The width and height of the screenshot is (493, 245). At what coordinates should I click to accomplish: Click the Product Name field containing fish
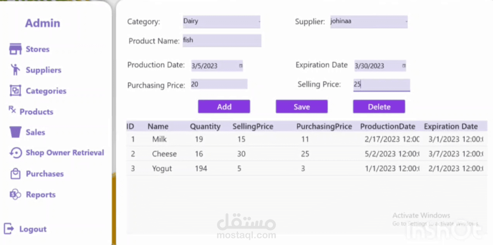[x=222, y=41]
